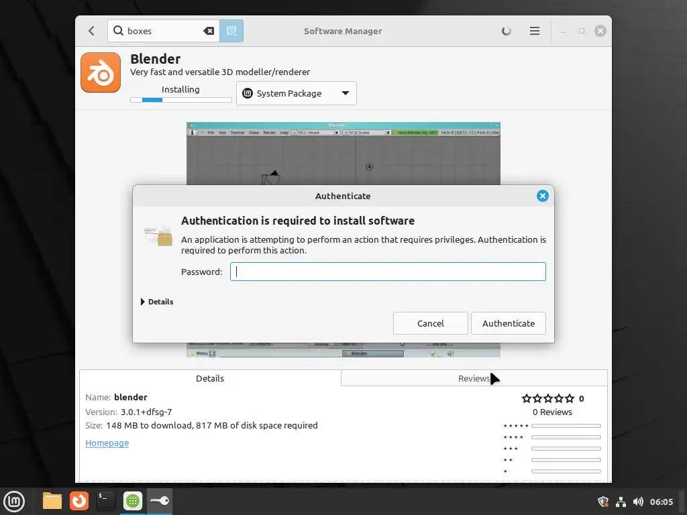Click the 'blender' package name text
Viewport: 687px width, 515px height.
coord(131,397)
